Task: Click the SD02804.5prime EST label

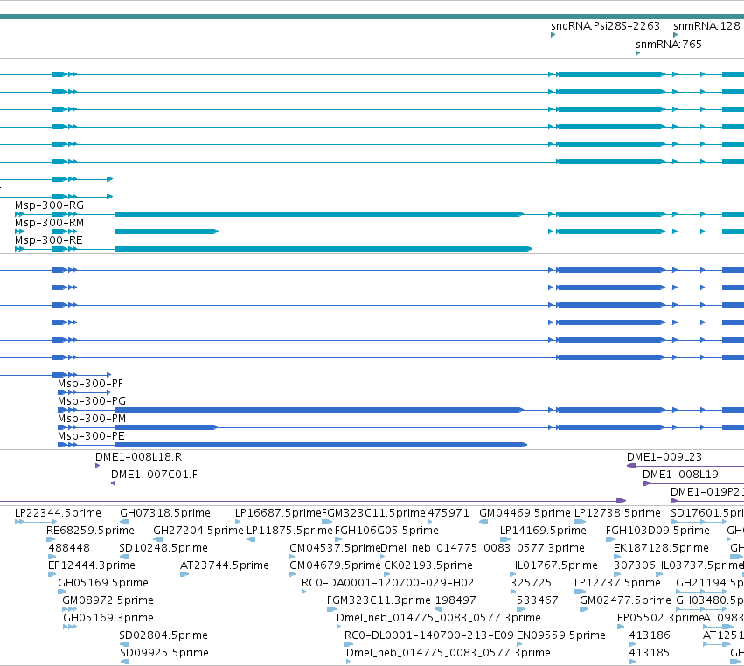Action: (163, 636)
